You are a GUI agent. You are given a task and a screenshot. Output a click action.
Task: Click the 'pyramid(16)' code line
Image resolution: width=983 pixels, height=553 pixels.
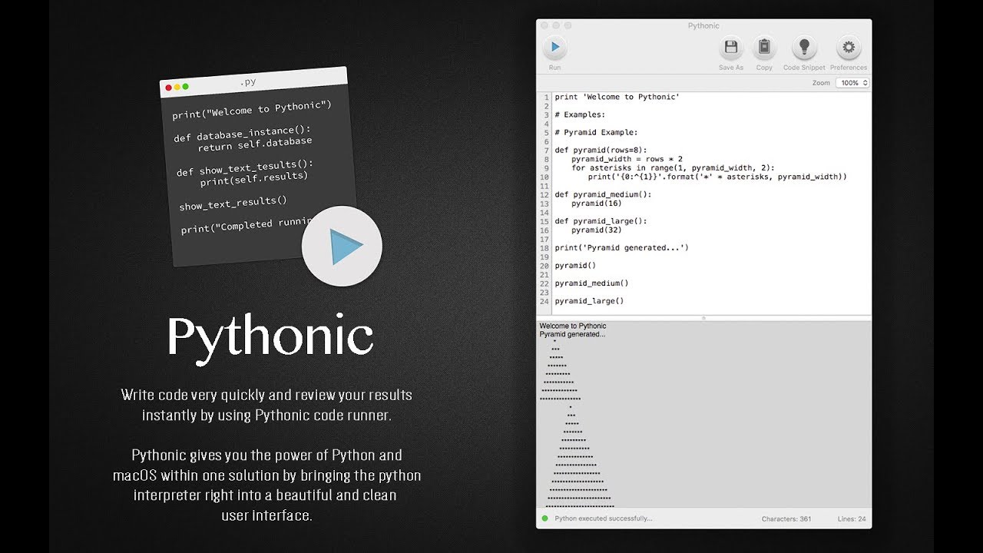coord(597,204)
